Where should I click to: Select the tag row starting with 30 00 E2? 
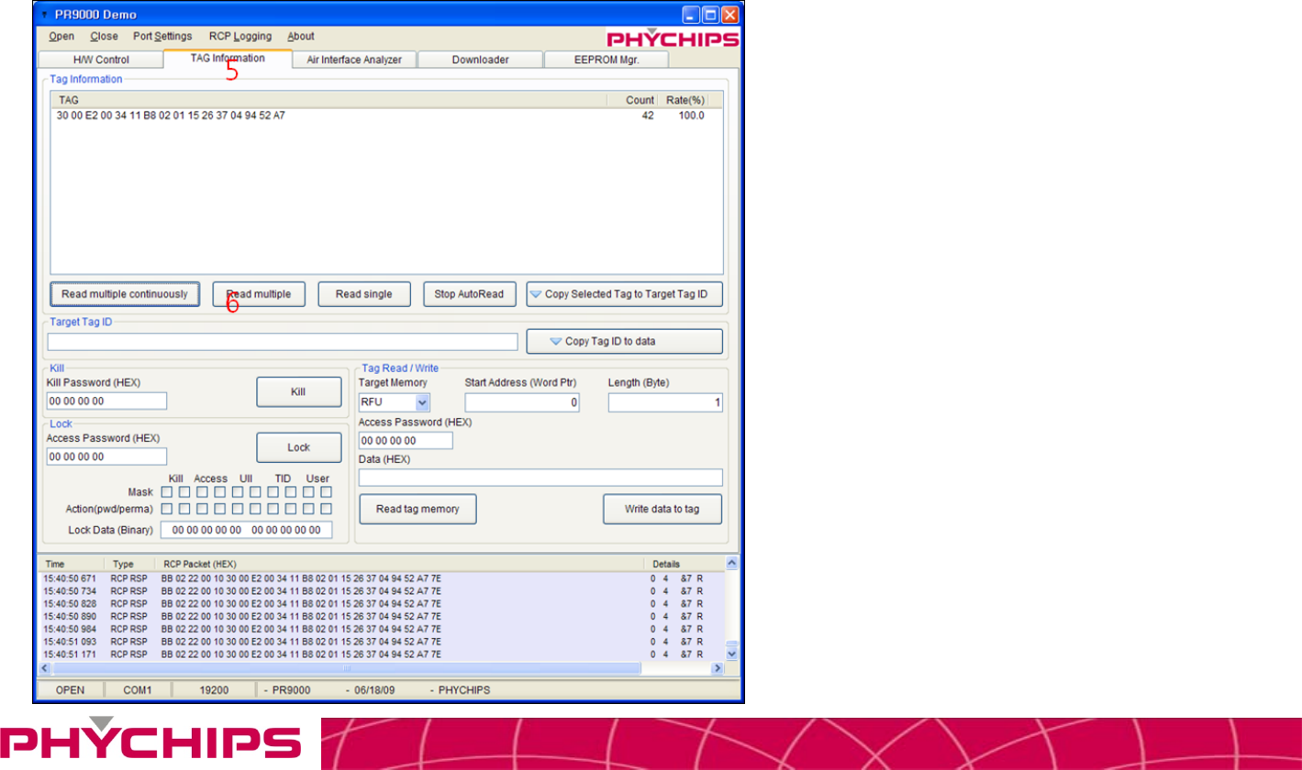tap(385, 116)
